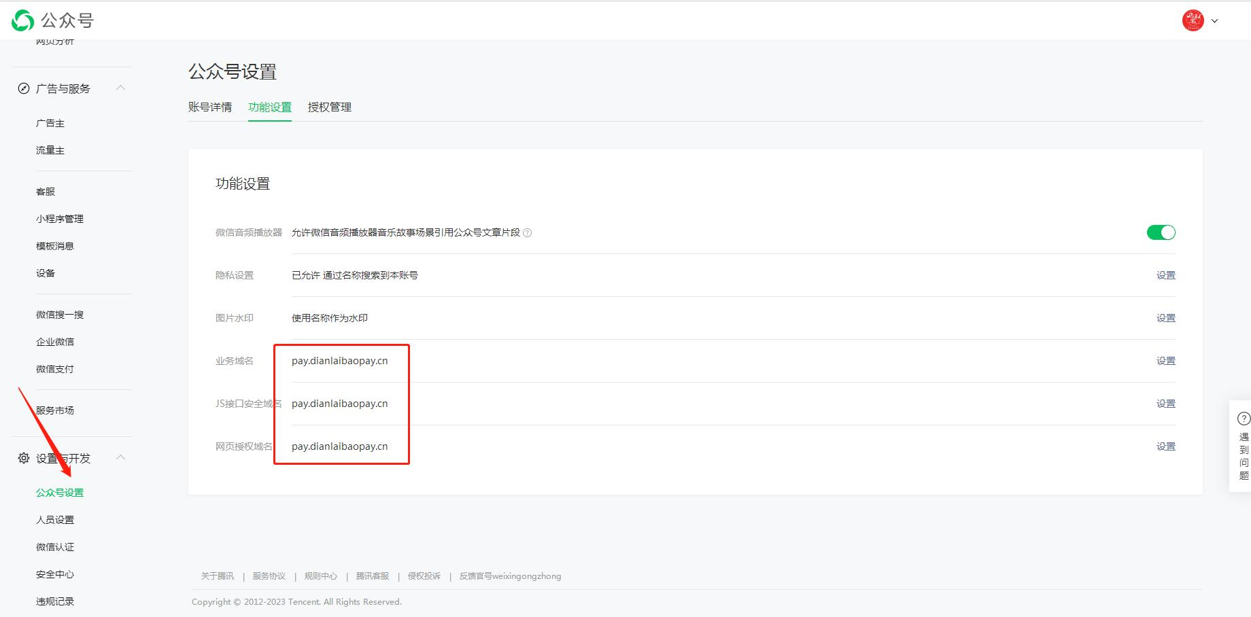Click 设置 for 隐私设置 row
1251x617 pixels.
[x=1165, y=275]
